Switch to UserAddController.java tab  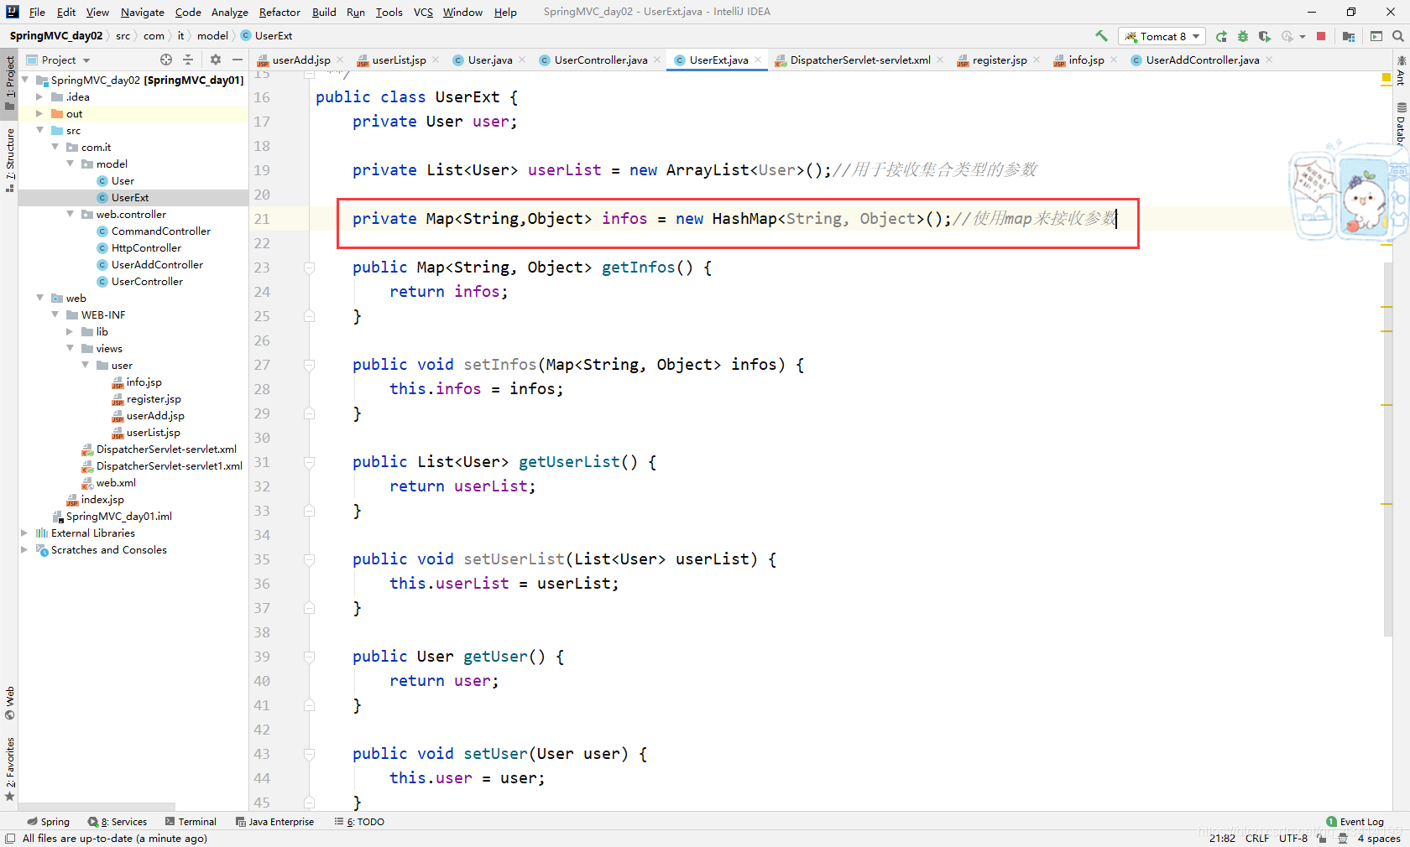[x=1202, y=60]
